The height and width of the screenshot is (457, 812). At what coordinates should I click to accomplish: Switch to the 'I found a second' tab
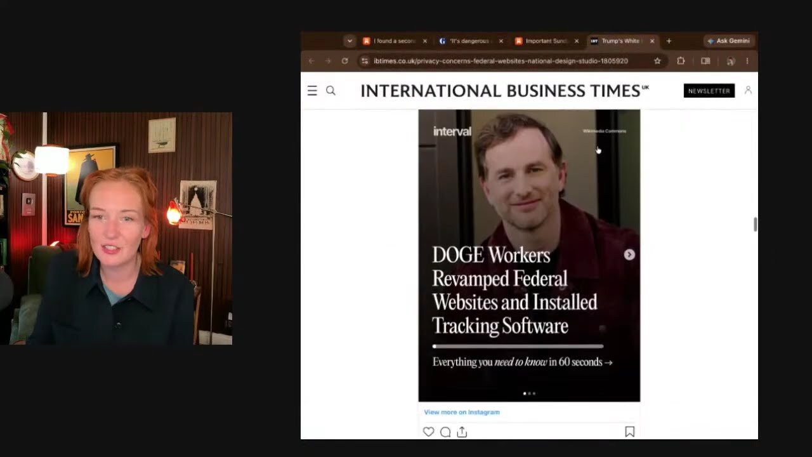395,41
